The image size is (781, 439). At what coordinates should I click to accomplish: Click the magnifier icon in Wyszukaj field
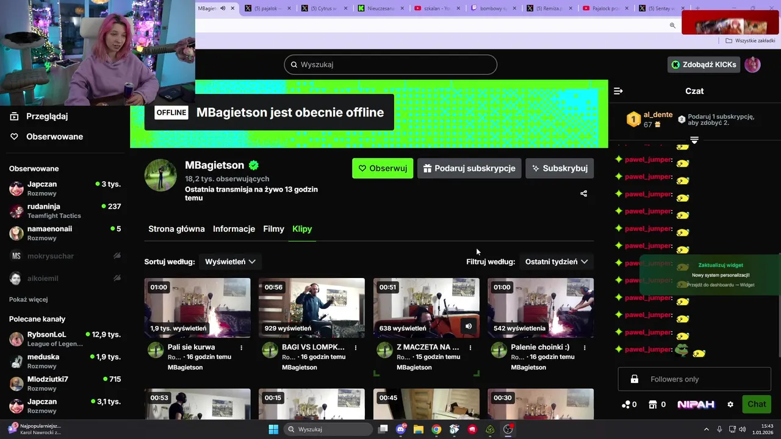tap(293, 65)
